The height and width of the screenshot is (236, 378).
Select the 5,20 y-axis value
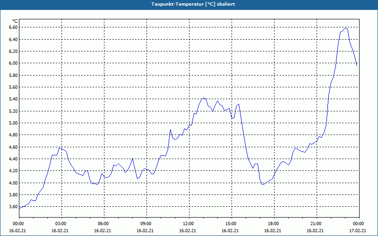(x=13, y=111)
